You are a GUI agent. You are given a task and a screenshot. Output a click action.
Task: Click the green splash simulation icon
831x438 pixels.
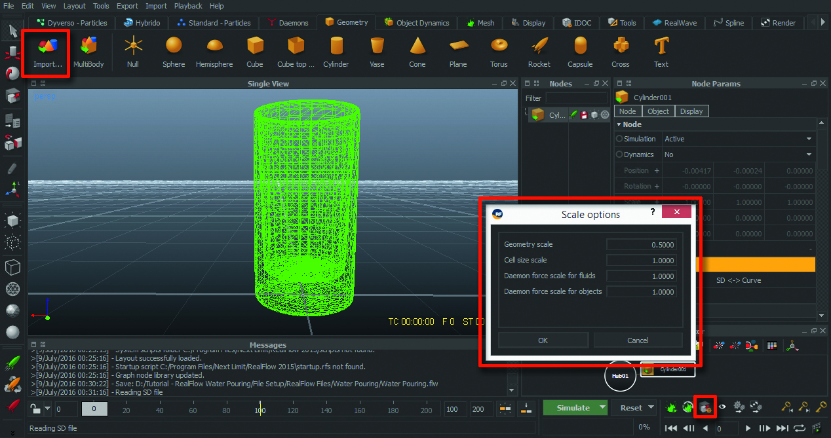tap(672, 407)
